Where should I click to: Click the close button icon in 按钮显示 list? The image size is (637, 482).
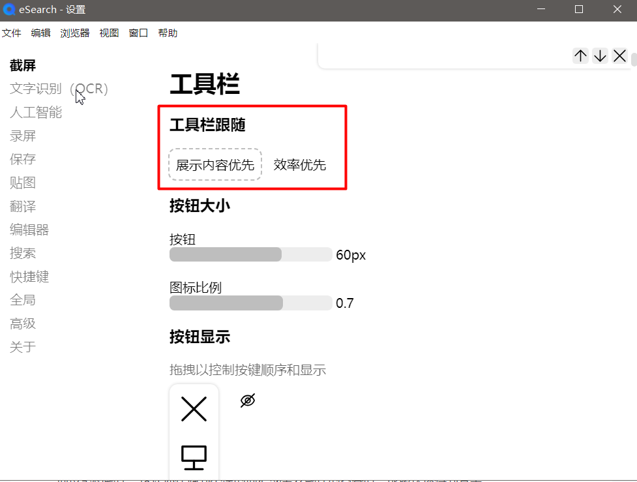194,409
